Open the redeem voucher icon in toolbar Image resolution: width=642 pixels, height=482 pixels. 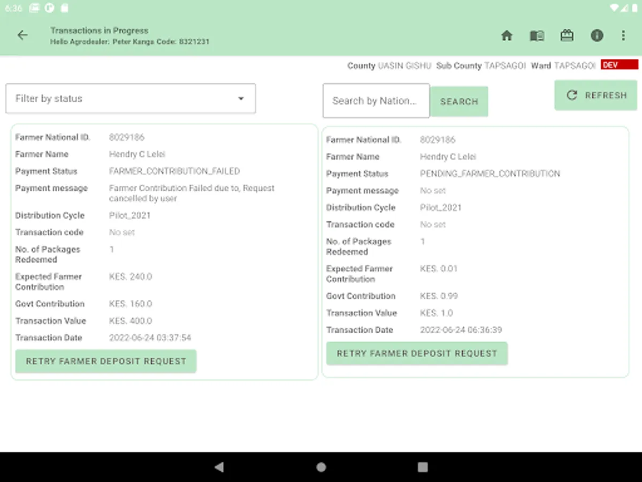click(x=567, y=35)
